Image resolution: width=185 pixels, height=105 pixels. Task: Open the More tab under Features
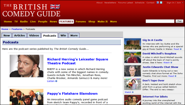coord(74,35)
